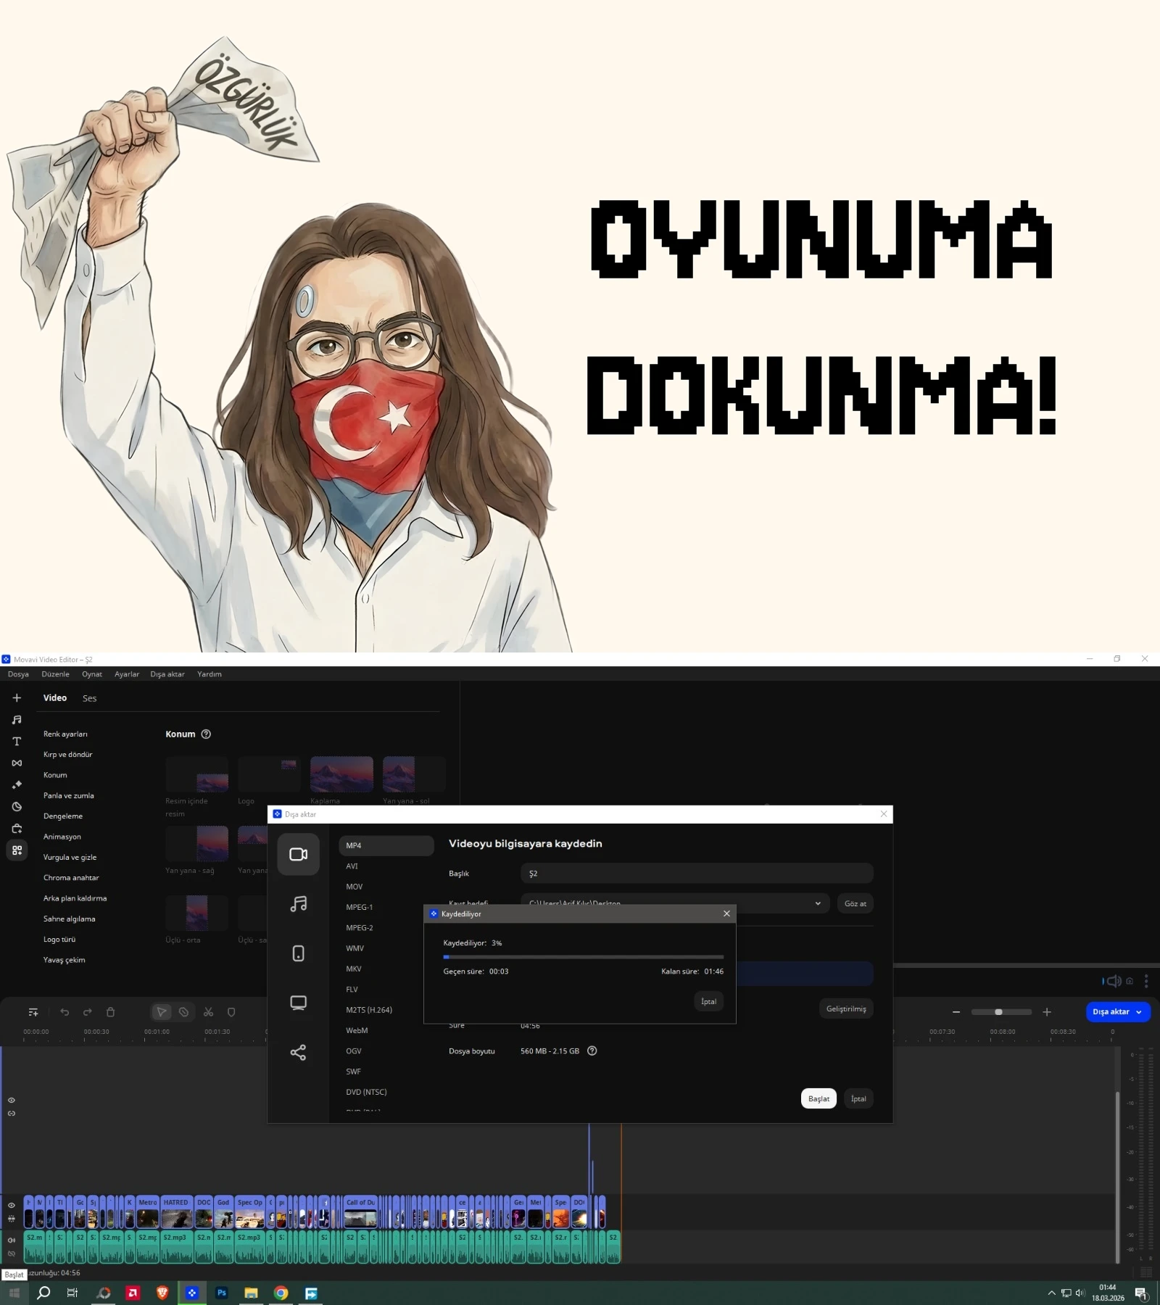
Task: Show hidden system tray icons chevron
Action: (x=1051, y=1293)
